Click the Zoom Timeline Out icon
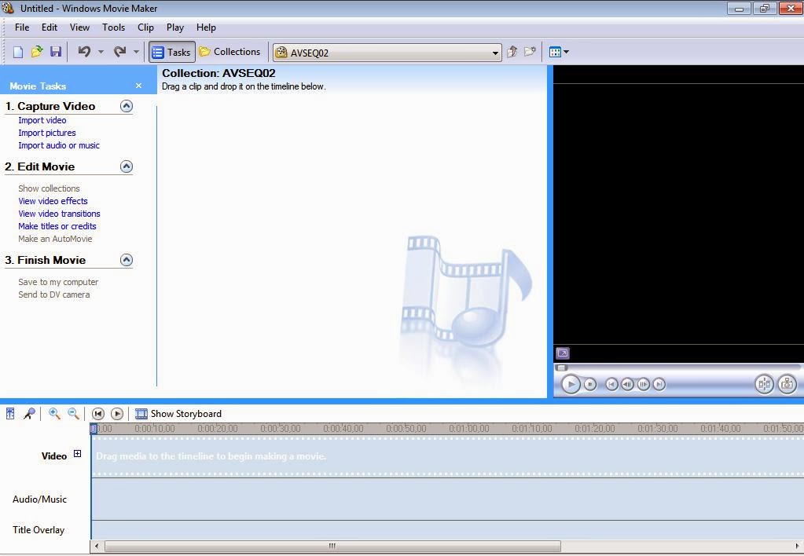Screen dimensions: 804x556 73,414
